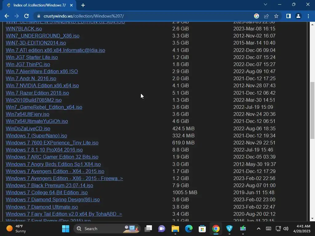Open Windows 7 Angry Birds Edition link
Screen dimensions: 315x236
point(53,164)
